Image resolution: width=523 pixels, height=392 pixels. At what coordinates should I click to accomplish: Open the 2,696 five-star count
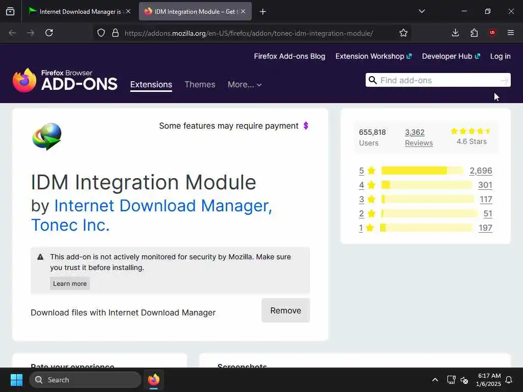click(481, 170)
